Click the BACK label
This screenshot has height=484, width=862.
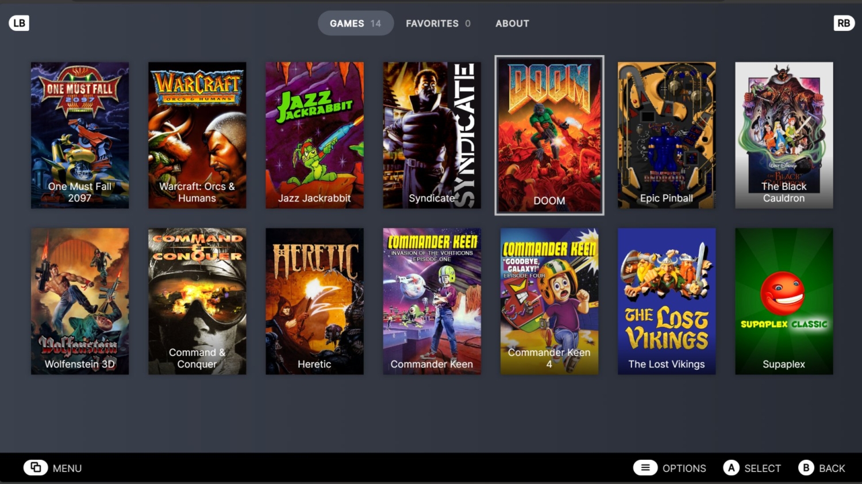tap(832, 468)
